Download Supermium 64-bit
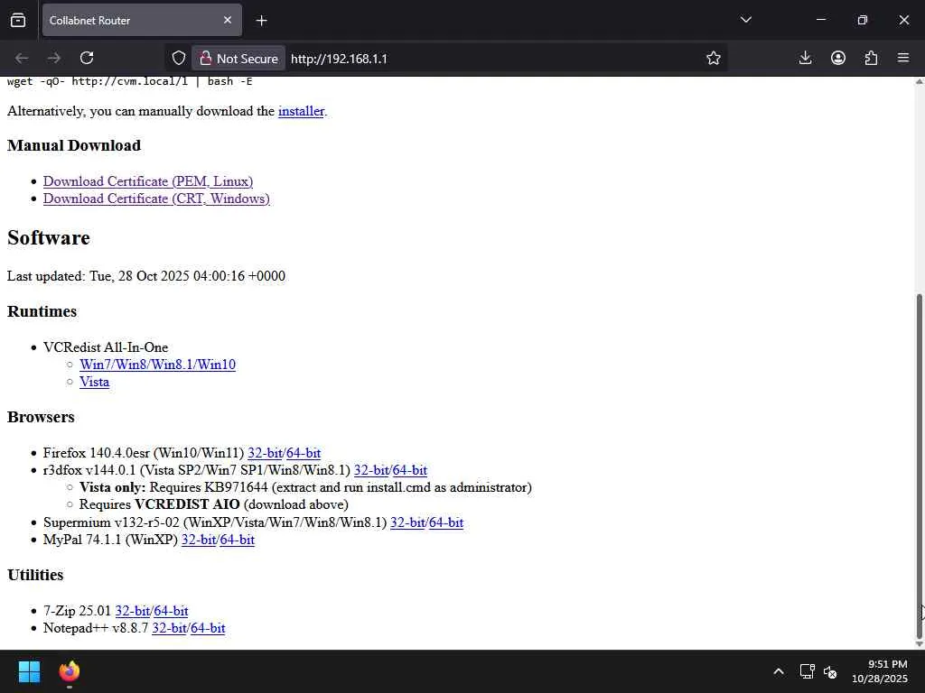The image size is (925, 693). tap(446, 522)
